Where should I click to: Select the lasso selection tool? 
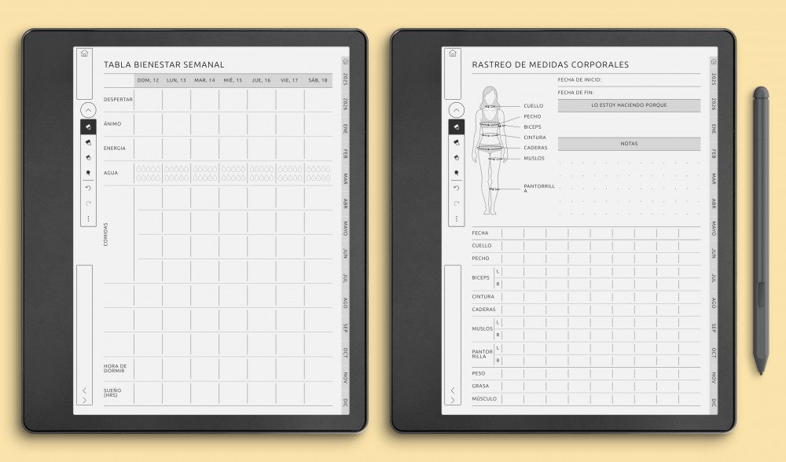pyautogui.click(x=88, y=170)
